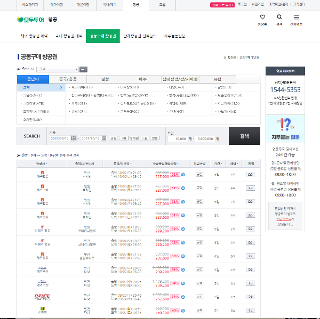Image resolution: width=320 pixels, height=319 pixels.
Task: Click OK button next to departure city
Action: (x=83, y=69)
